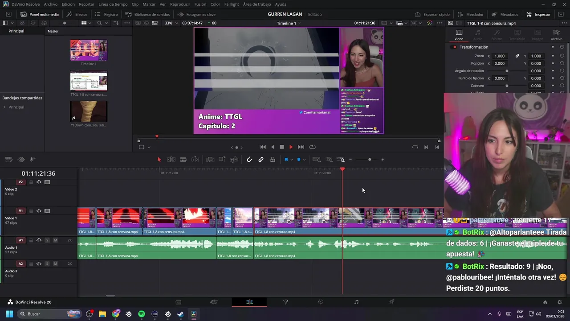
Task: Toggle Solo on Audio 1 track
Action: (47, 240)
